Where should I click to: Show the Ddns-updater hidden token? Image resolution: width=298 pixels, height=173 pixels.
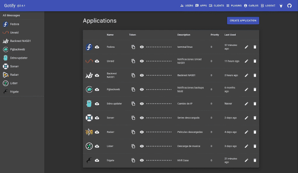(142, 104)
